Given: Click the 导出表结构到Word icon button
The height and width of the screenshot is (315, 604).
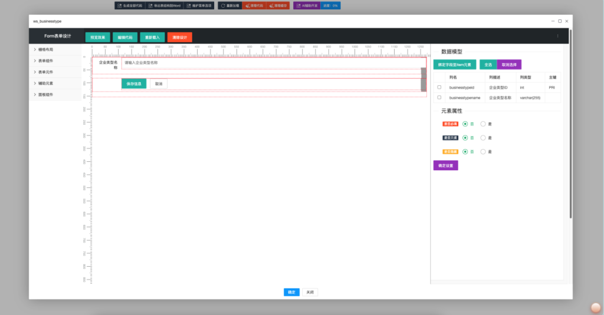Looking at the screenshot, I should click(x=163, y=5).
